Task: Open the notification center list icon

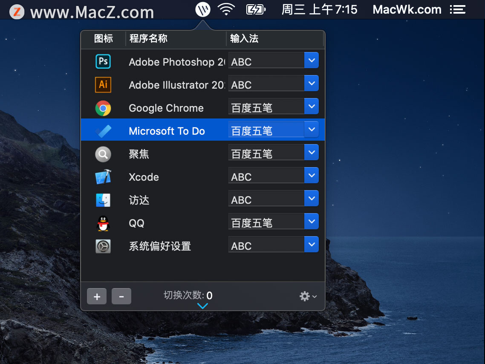Action: click(x=457, y=9)
